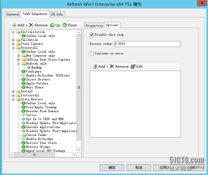Click the horizontal scrollbar left arrow
Image resolution: width=208 pixels, height=175 pixels.
coord(12,155)
